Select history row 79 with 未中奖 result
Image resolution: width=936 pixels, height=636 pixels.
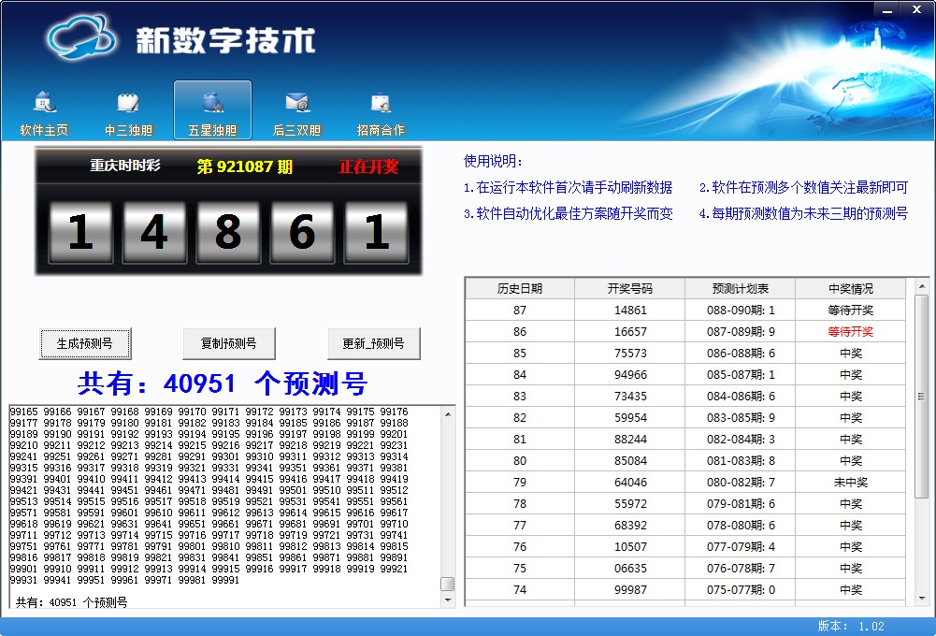[x=684, y=482]
